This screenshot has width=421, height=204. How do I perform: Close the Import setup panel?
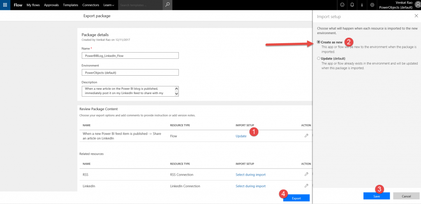pos(416,16)
